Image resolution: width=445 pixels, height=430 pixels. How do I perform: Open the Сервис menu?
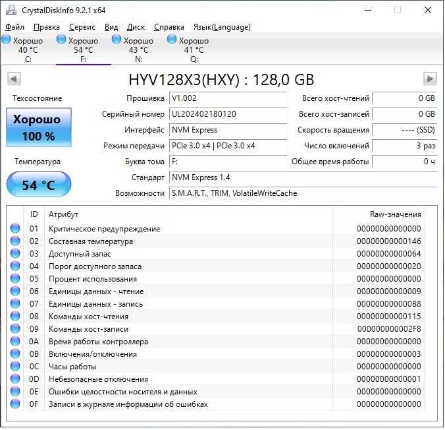coord(82,27)
